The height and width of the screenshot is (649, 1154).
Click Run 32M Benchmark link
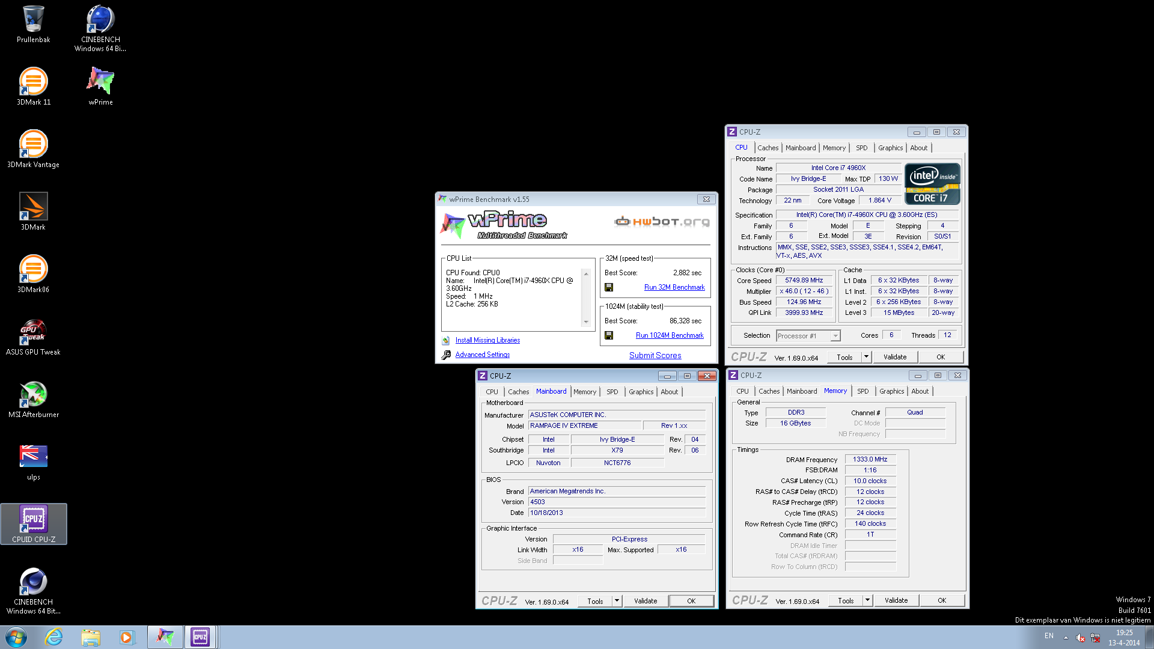point(674,287)
